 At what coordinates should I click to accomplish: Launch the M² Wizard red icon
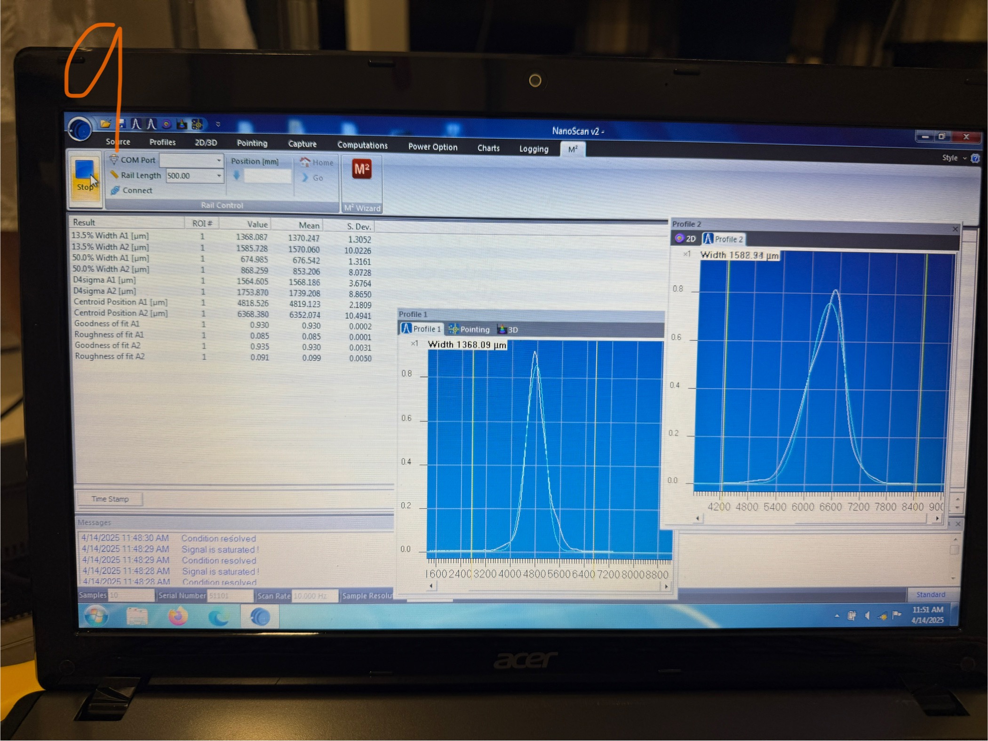point(361,169)
